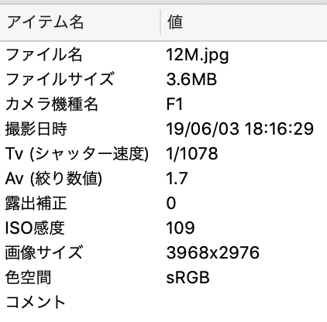327x322 pixels.
Task: Select the ISO感度 row
Action: pyautogui.click(x=163, y=228)
